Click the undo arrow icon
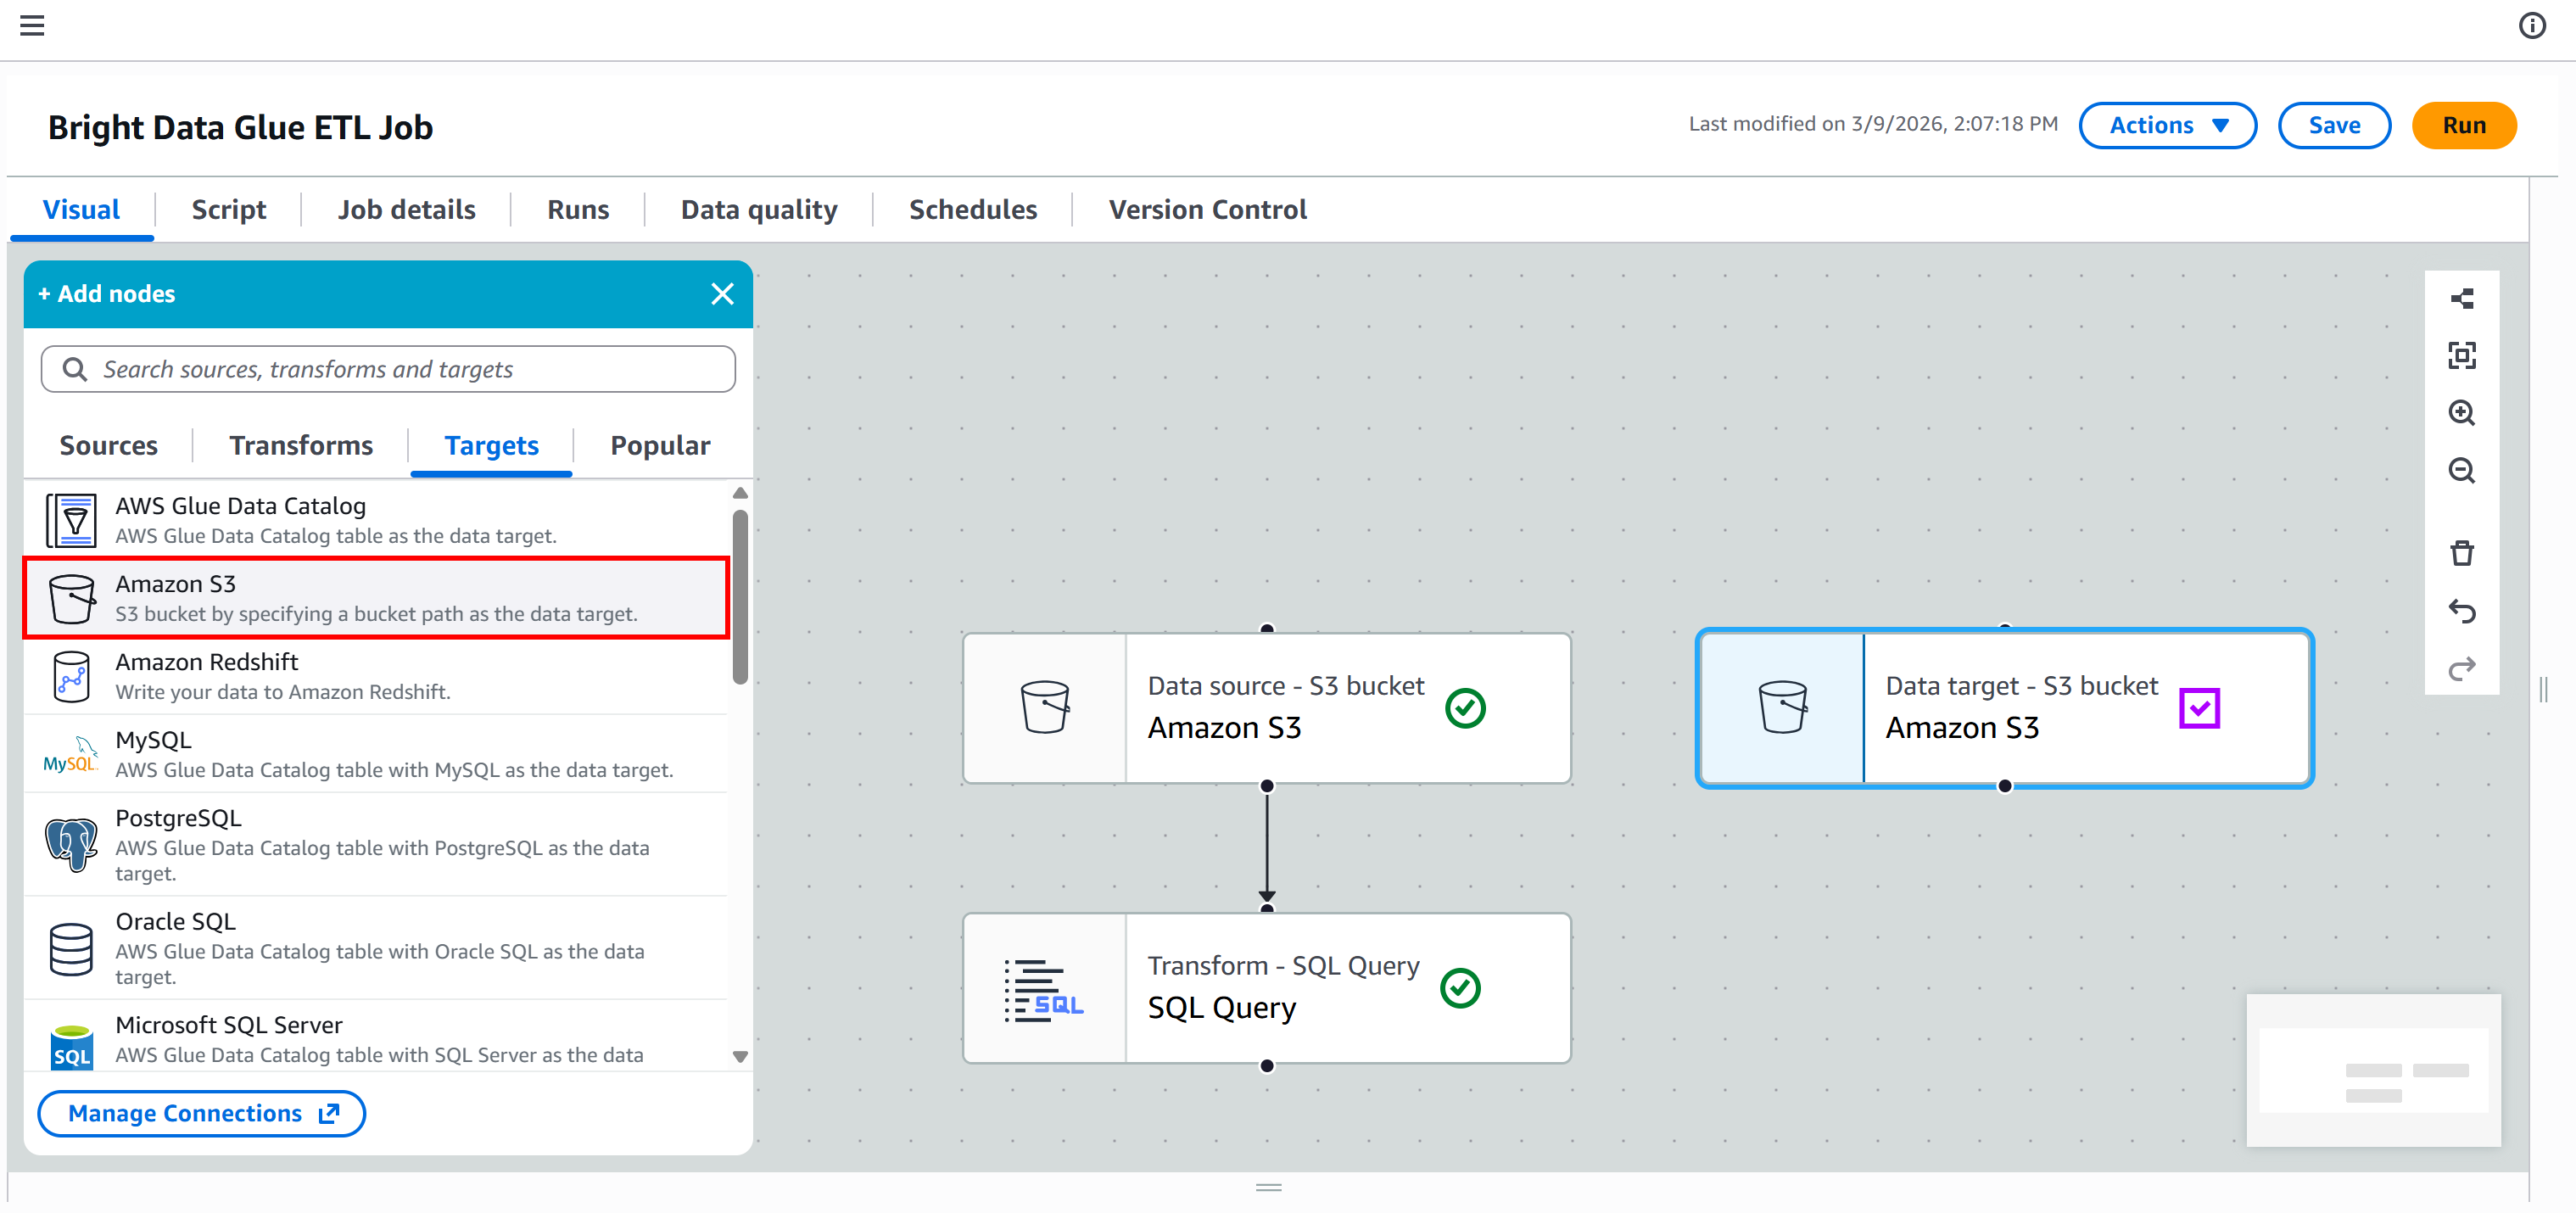This screenshot has height=1213, width=2576. point(2461,610)
